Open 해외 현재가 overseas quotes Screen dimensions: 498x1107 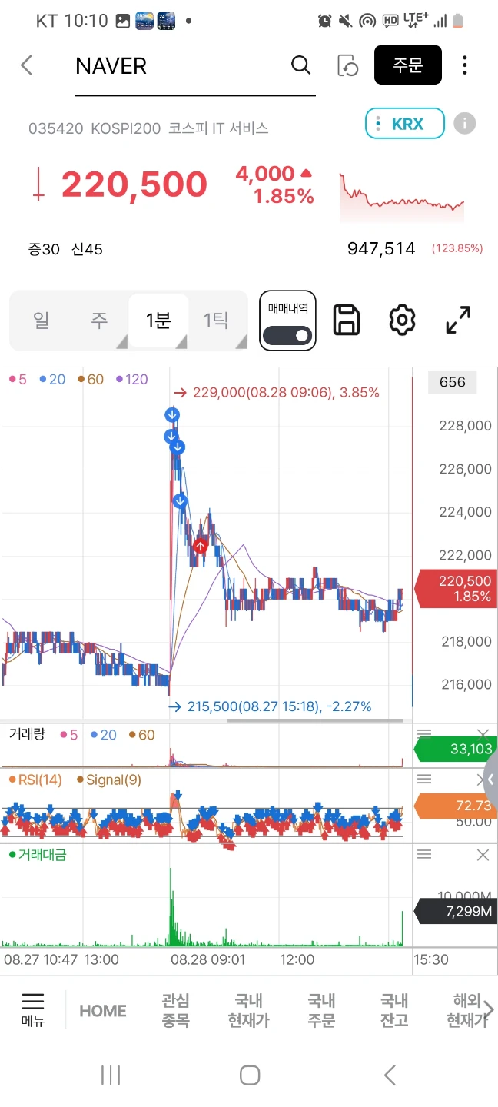coord(466,1011)
